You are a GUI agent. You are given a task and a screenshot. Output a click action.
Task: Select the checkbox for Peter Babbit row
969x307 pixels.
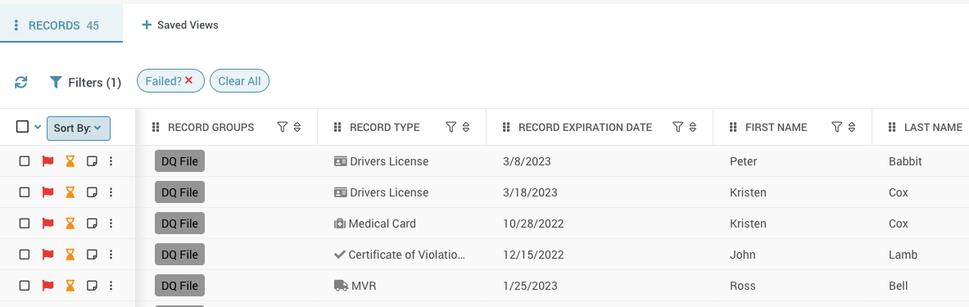(x=24, y=161)
